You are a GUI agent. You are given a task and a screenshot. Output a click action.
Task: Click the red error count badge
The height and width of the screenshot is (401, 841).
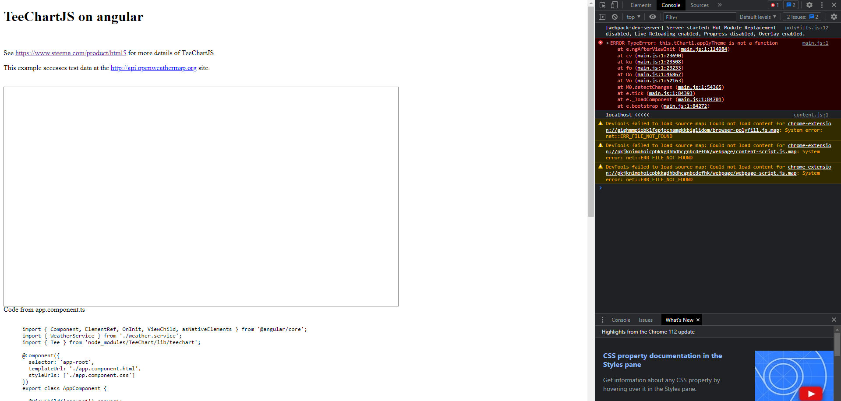coord(775,5)
